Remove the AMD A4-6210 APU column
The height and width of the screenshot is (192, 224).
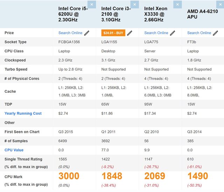click(x=220, y=4)
